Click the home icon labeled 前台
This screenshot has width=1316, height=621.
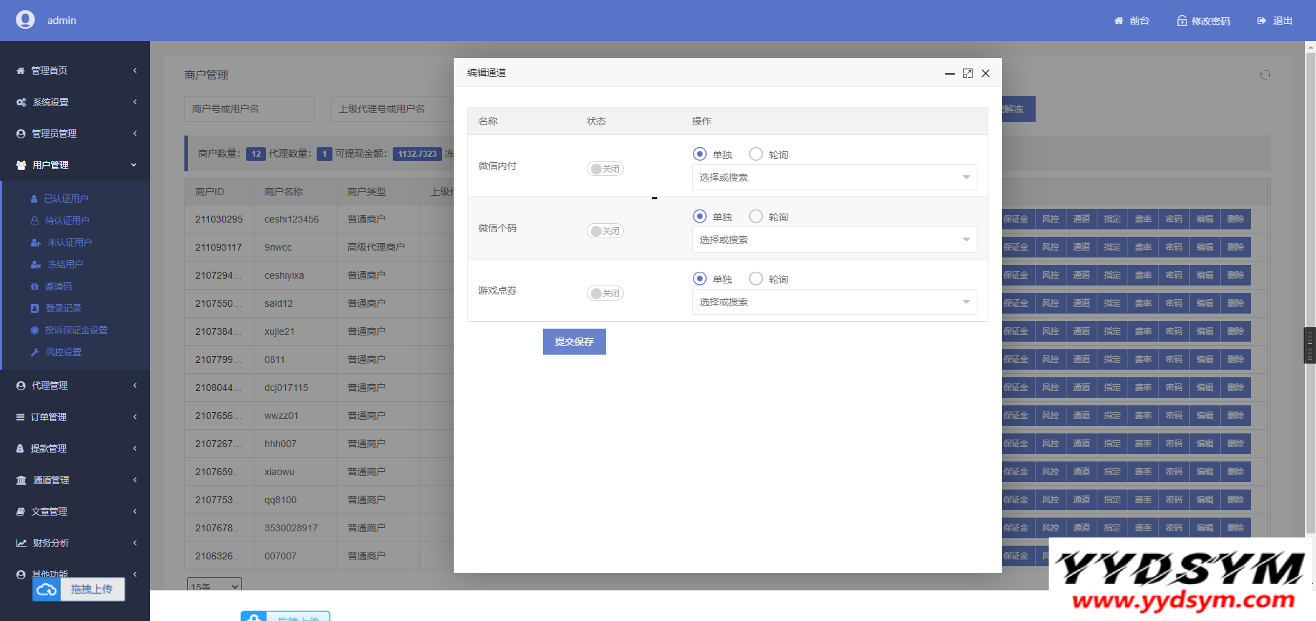point(1119,21)
